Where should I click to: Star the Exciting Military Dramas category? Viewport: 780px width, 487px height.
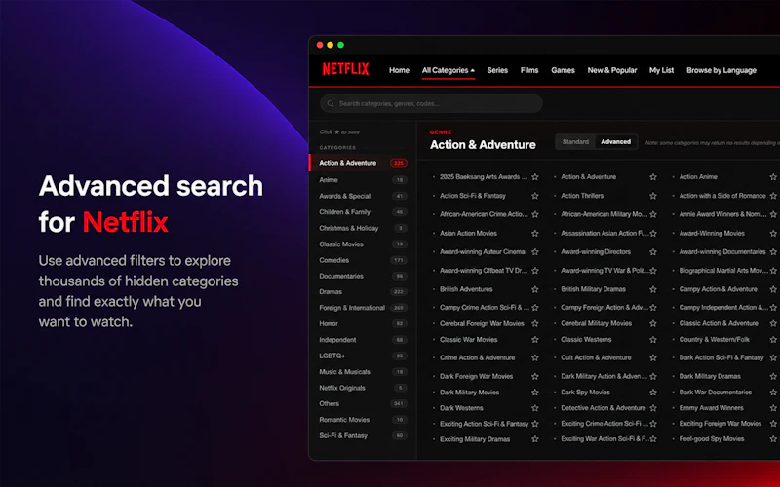point(534,439)
